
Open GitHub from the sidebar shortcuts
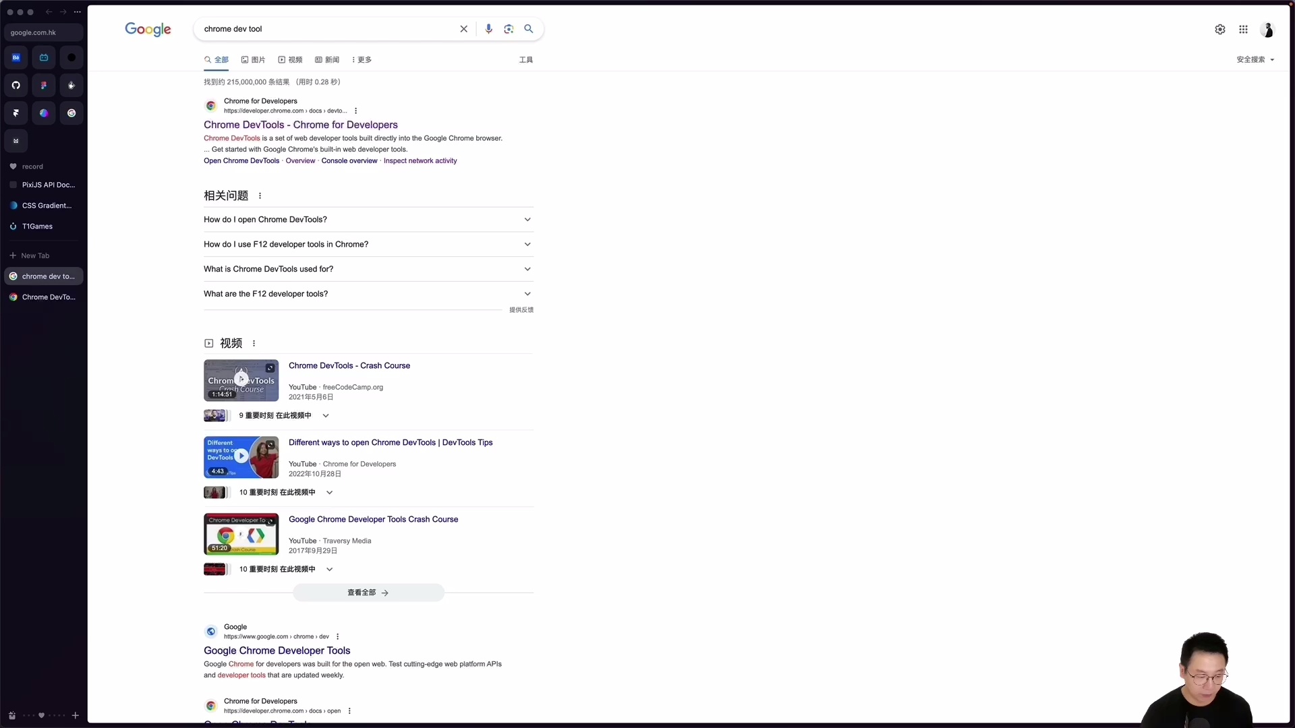point(16,85)
